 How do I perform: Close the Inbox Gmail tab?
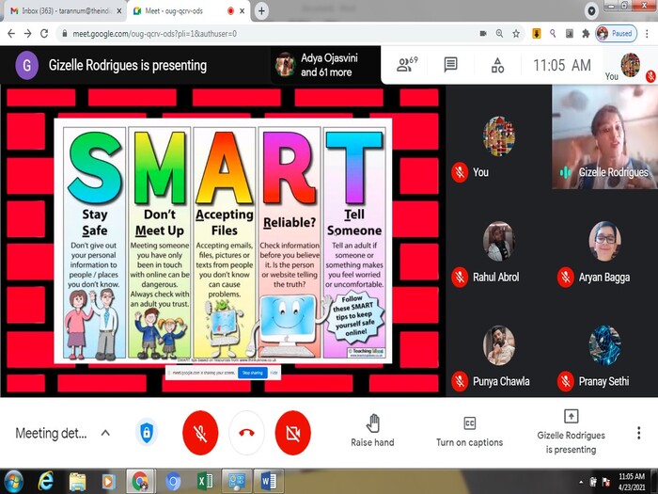click(x=118, y=11)
